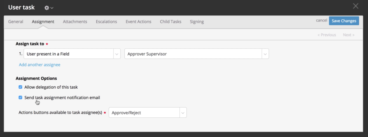368x137 pixels.
Task: Close the User task dialog with the X
Action: click(x=355, y=6)
